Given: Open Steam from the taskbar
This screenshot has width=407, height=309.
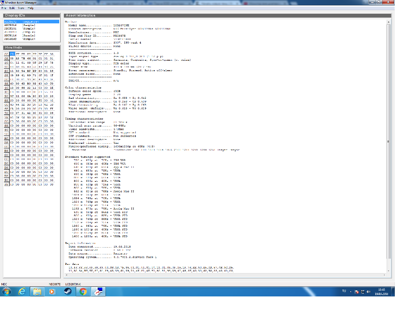Looking at the screenshot, I should (67, 291).
